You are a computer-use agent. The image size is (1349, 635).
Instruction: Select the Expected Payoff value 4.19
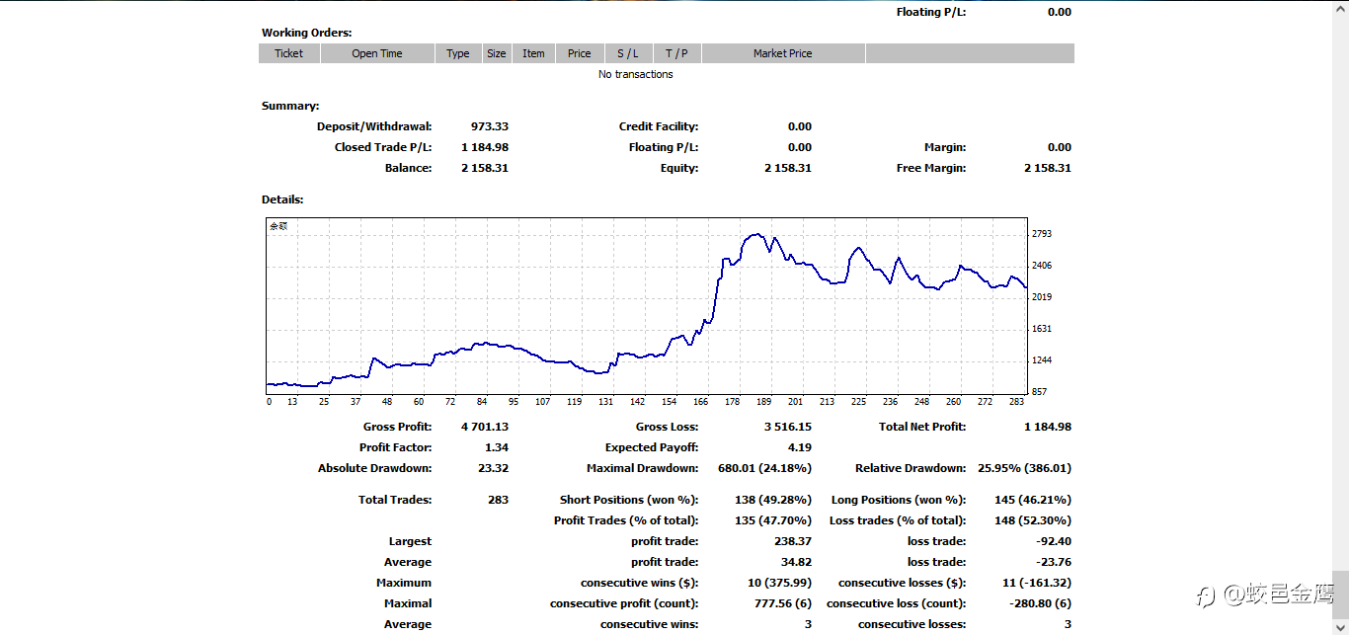(x=800, y=447)
